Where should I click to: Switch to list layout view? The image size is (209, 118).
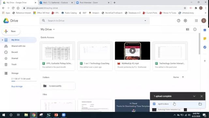(187, 29)
